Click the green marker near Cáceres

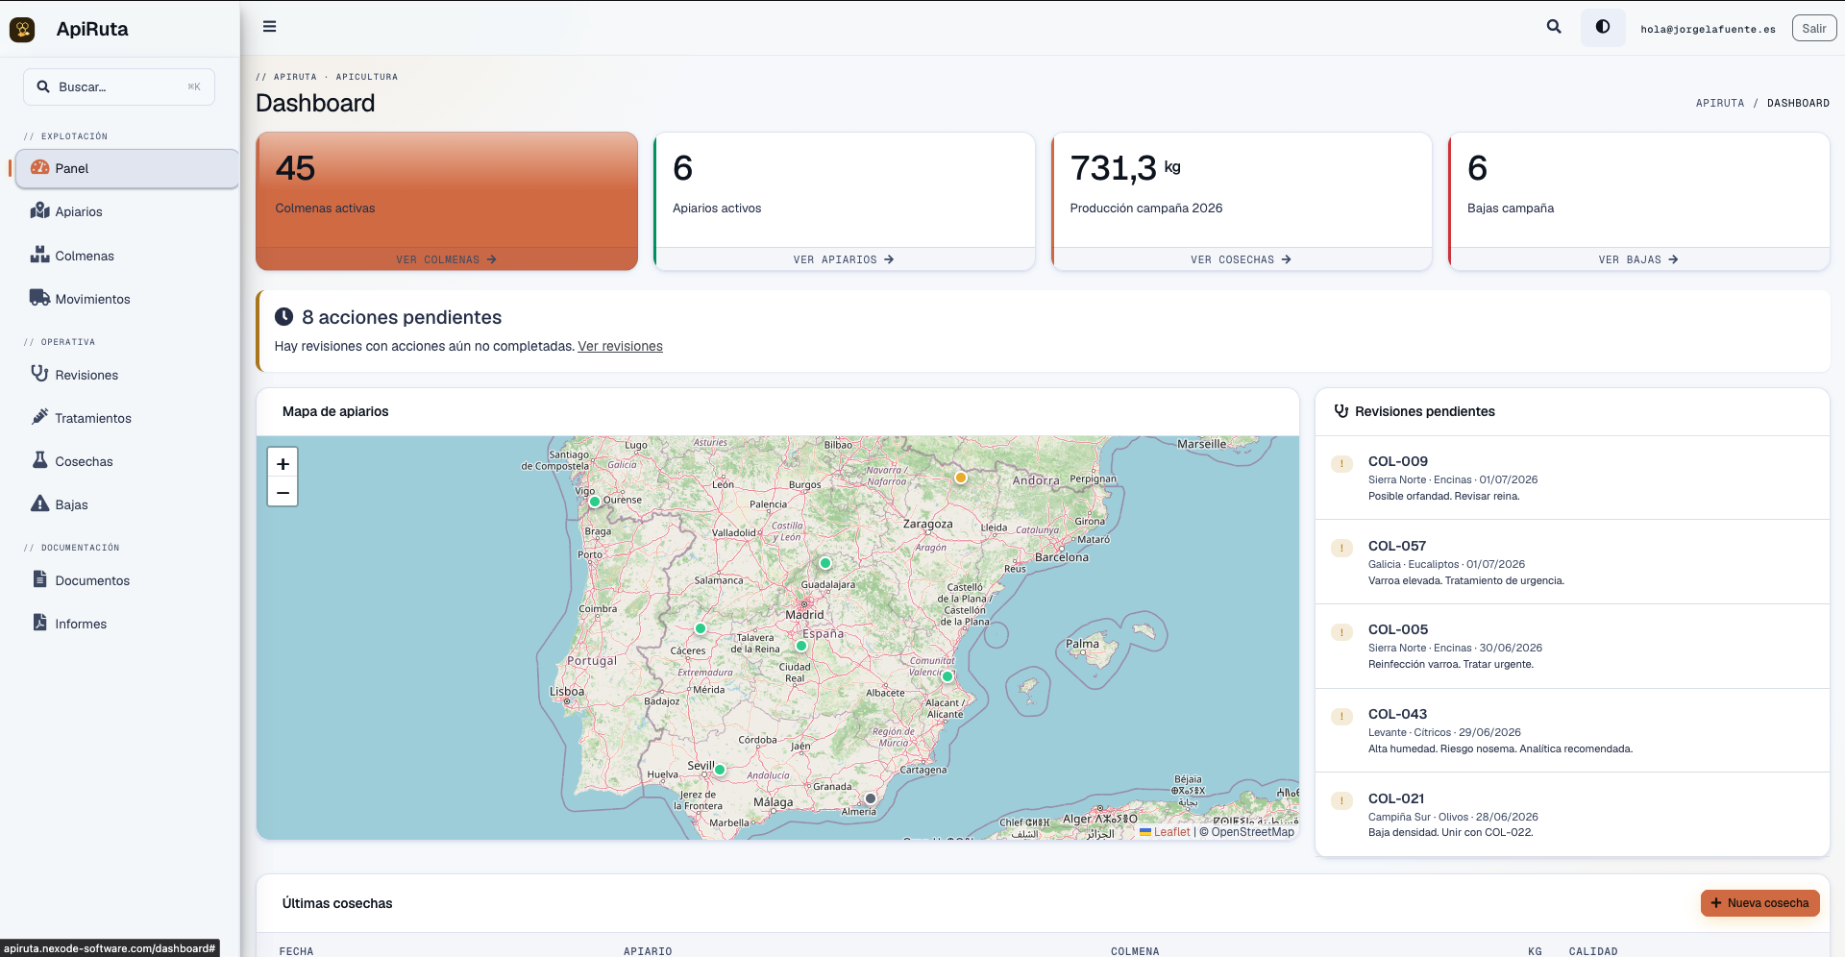click(x=701, y=628)
